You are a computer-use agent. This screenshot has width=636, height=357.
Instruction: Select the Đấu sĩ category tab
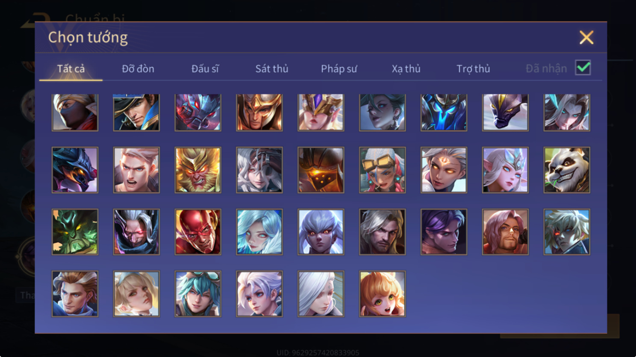click(x=205, y=69)
